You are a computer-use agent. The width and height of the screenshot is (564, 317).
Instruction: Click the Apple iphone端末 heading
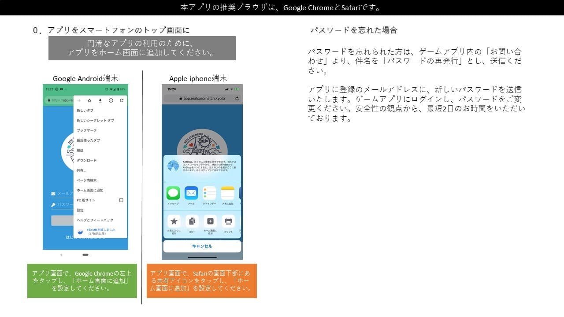[x=198, y=78]
